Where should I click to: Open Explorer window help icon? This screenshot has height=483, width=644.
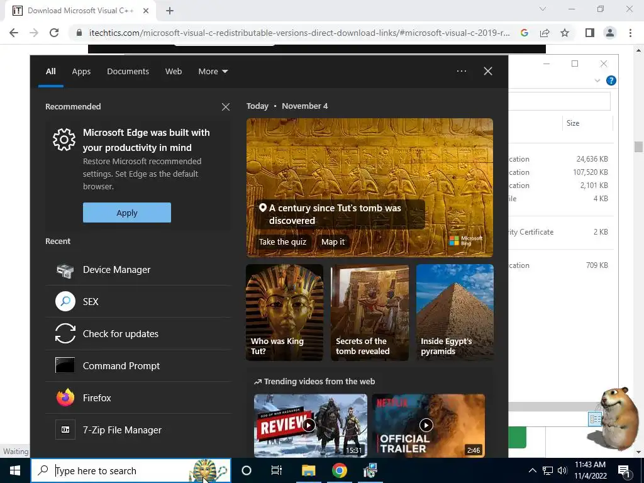(611, 80)
